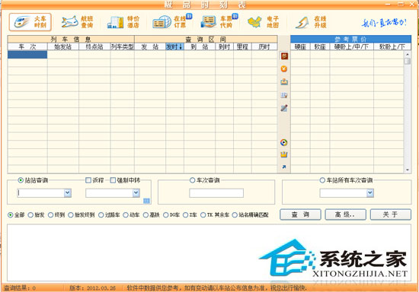This screenshot has height=292, width=419.
Task: Open the 车票代购 ticket purchasing service
Action: pos(219,21)
